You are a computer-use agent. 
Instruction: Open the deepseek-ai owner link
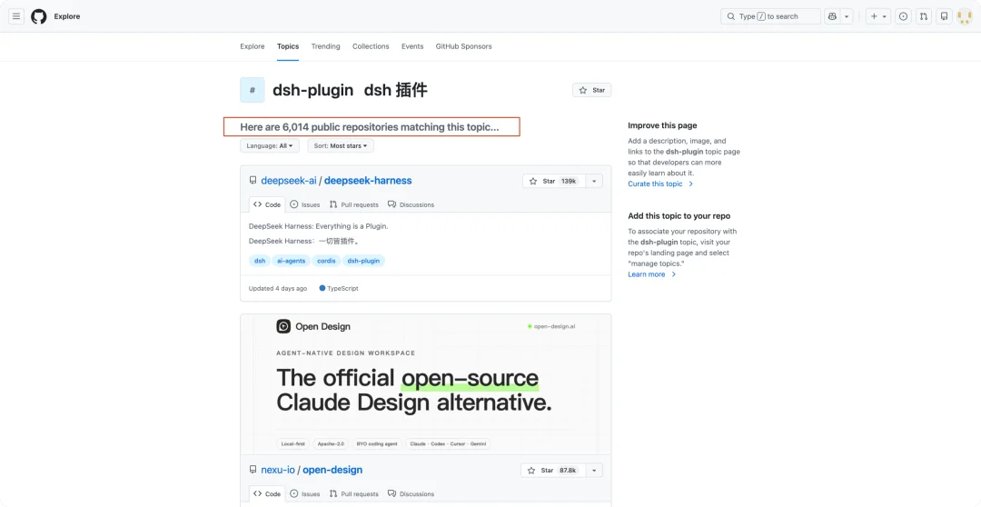pos(289,180)
